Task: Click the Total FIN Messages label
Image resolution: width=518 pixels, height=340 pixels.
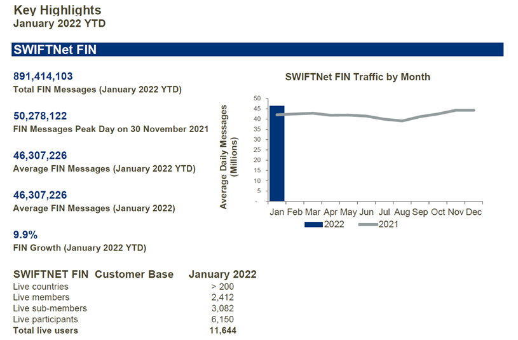Action: pyautogui.click(x=97, y=90)
